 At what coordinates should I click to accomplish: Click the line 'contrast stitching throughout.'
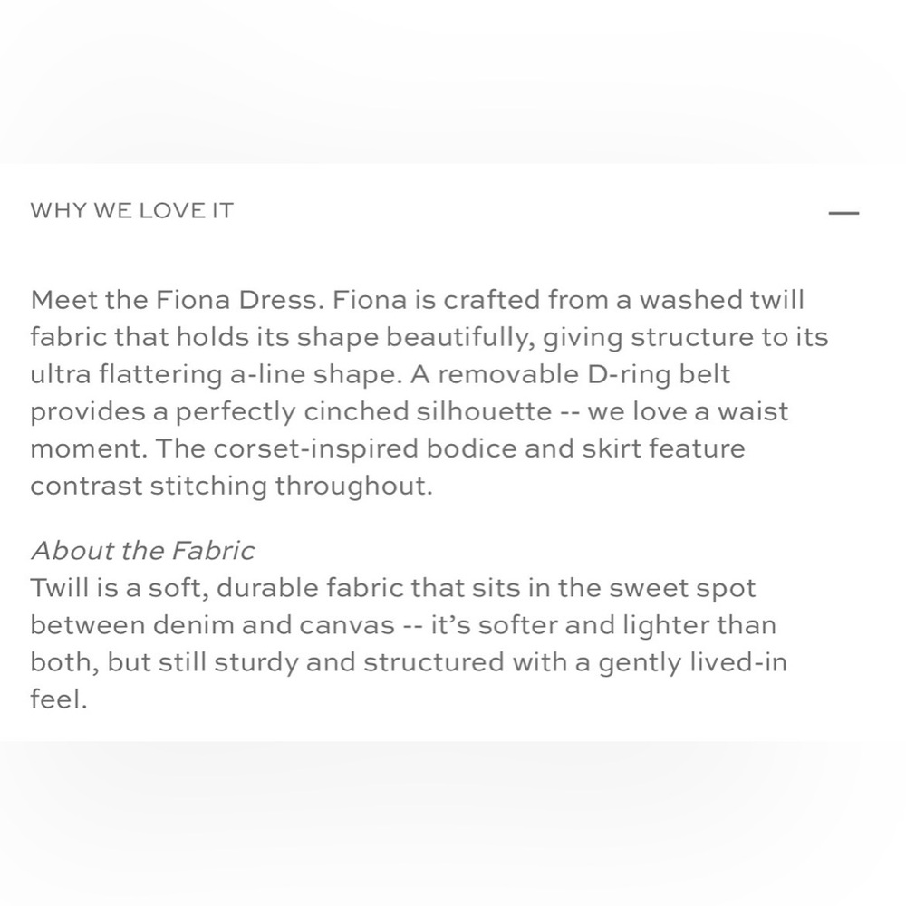coord(231,486)
